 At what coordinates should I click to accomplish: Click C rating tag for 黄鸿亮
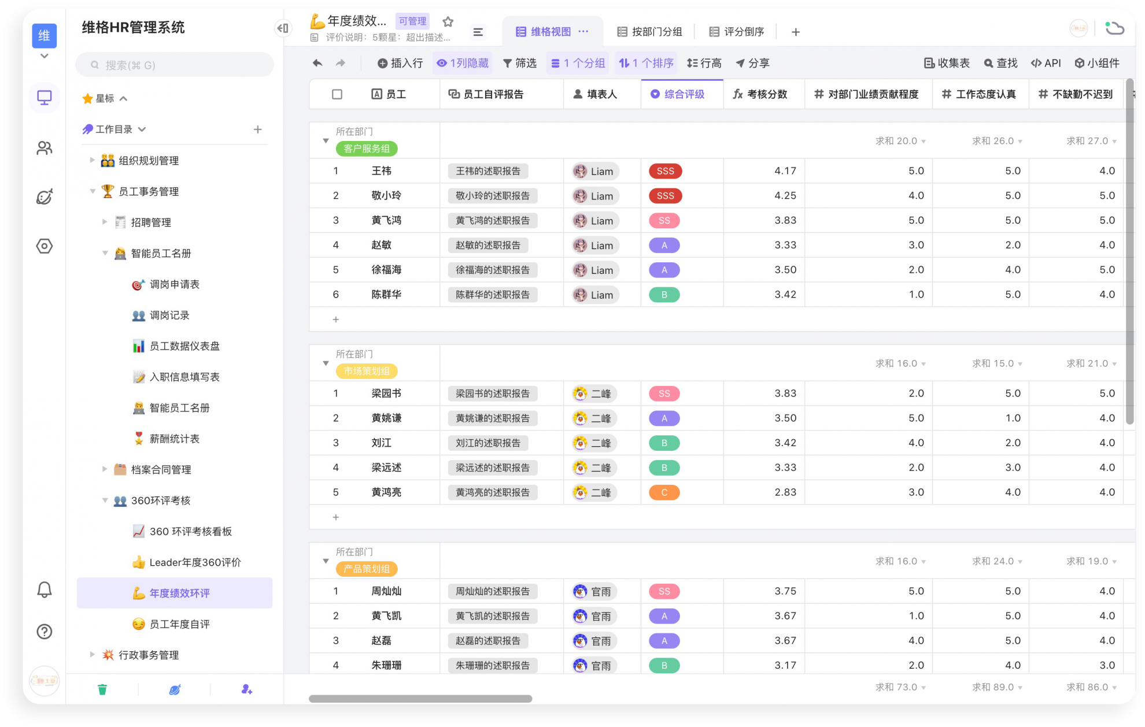click(x=664, y=492)
